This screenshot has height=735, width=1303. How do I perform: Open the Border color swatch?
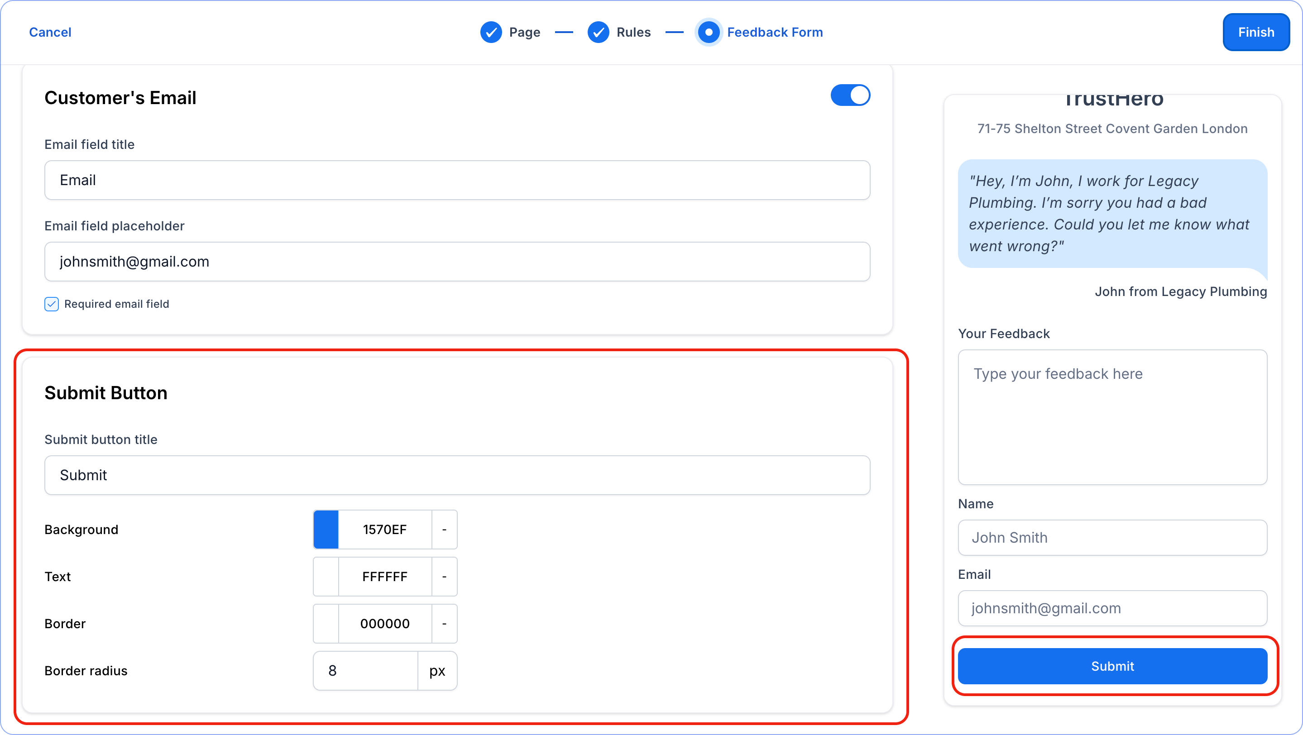coord(326,623)
